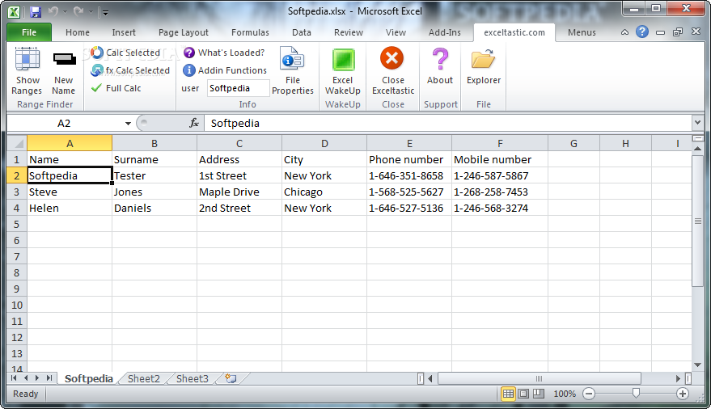Click the Save icon in quick access toolbar

[x=36, y=12]
